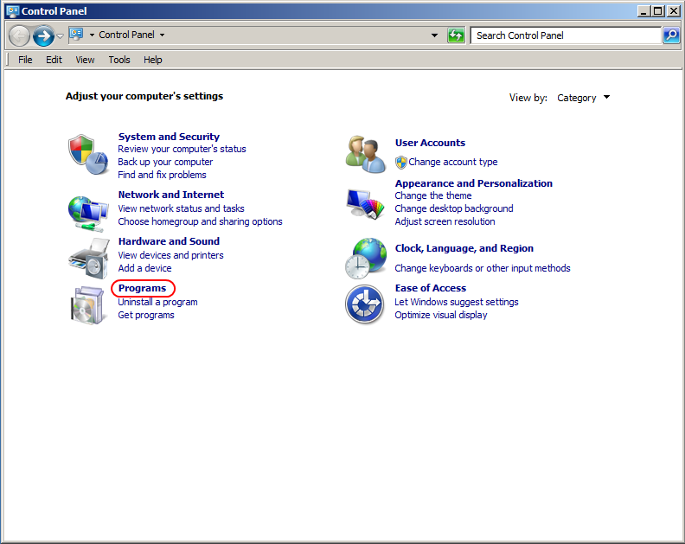This screenshot has height=544, width=685.
Task: Open the Programs category heading
Action: 143,288
